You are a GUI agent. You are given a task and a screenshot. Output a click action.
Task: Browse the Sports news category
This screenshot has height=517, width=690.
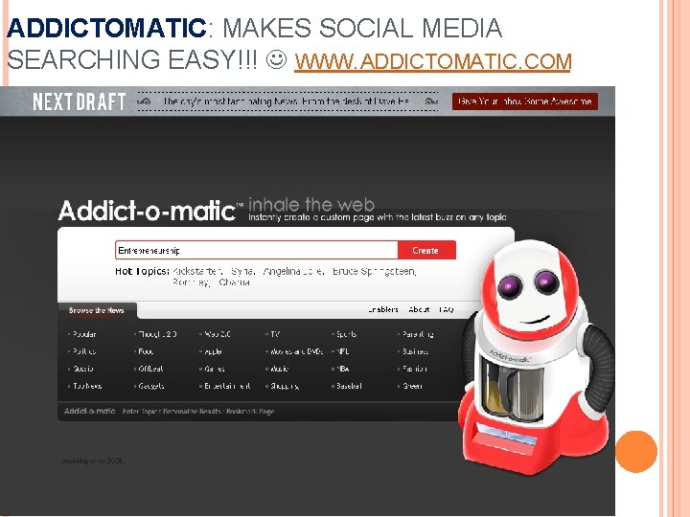pos(346,334)
